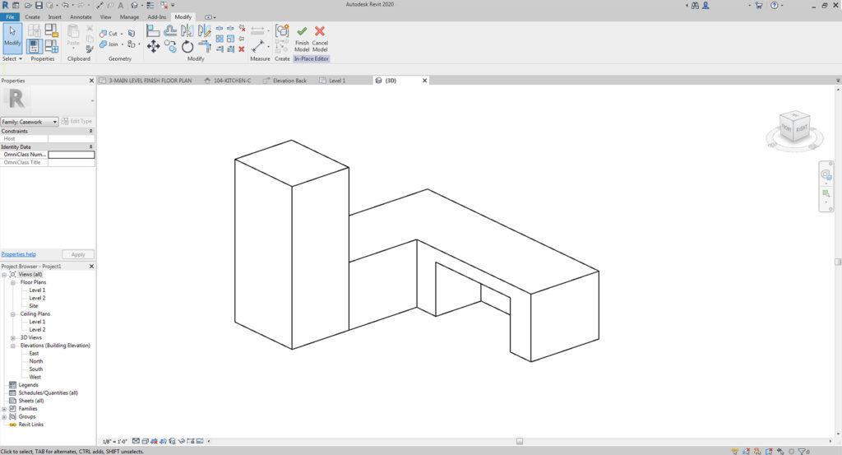Click the Join geometry tool
This screenshot has height=455, width=842.
(x=109, y=44)
